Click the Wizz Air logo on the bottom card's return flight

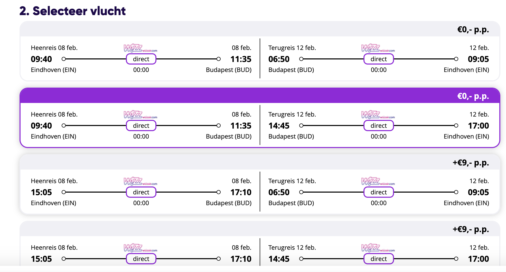click(x=378, y=248)
